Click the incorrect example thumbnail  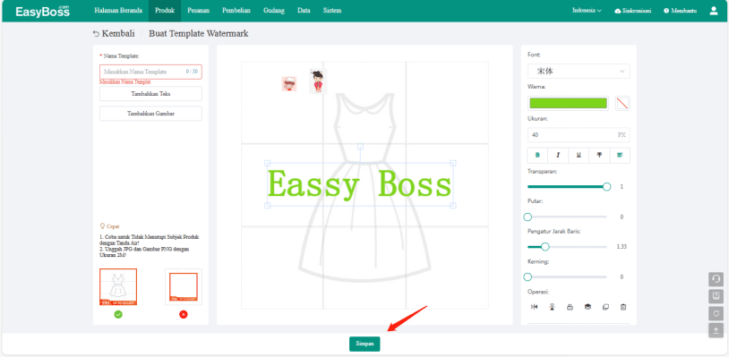(184, 287)
